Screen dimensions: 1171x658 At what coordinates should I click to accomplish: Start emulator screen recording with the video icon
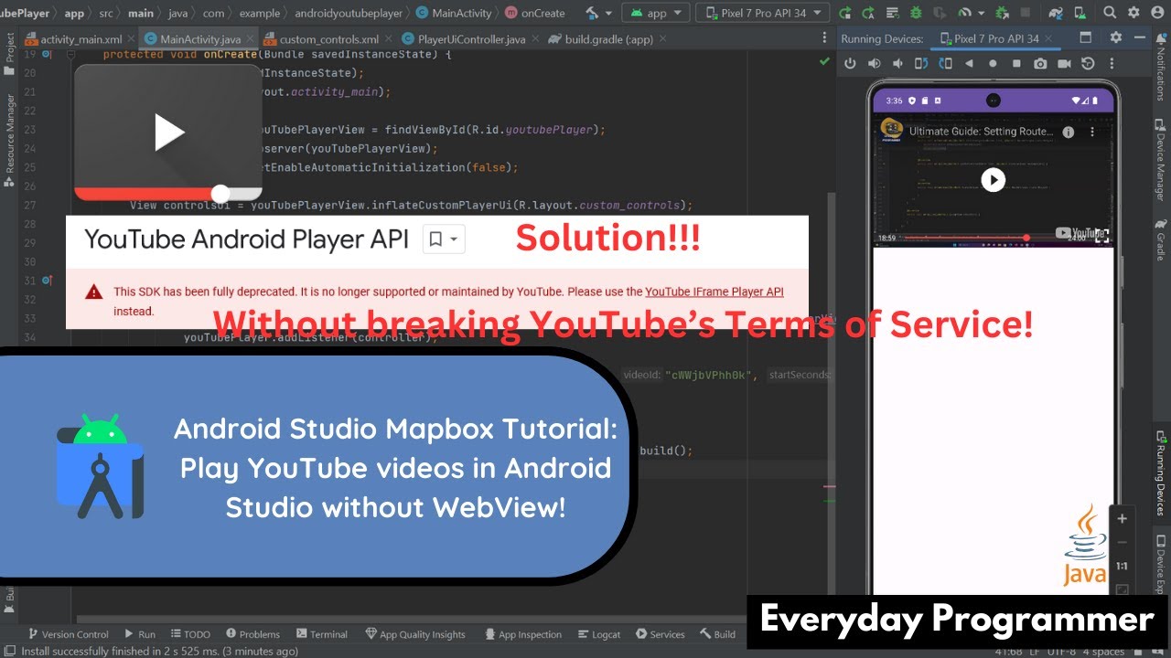point(1064,63)
